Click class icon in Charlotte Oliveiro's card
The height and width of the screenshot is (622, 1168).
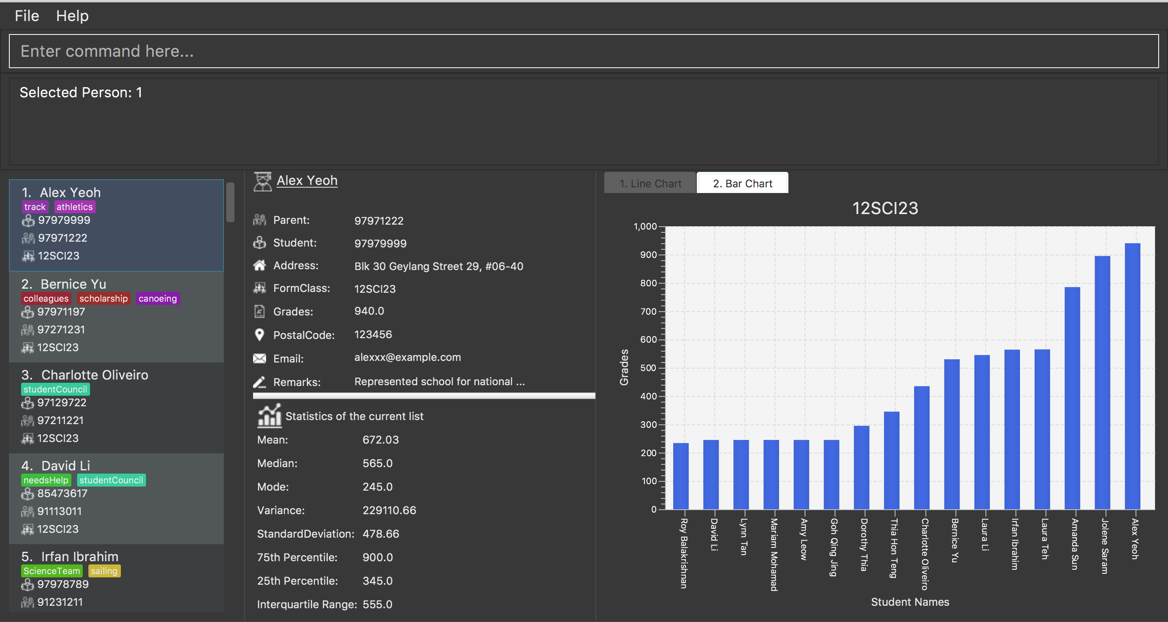point(27,438)
